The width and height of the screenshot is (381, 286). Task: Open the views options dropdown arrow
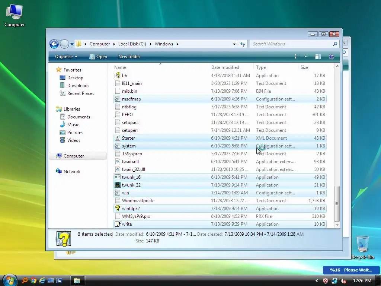pos(305,57)
